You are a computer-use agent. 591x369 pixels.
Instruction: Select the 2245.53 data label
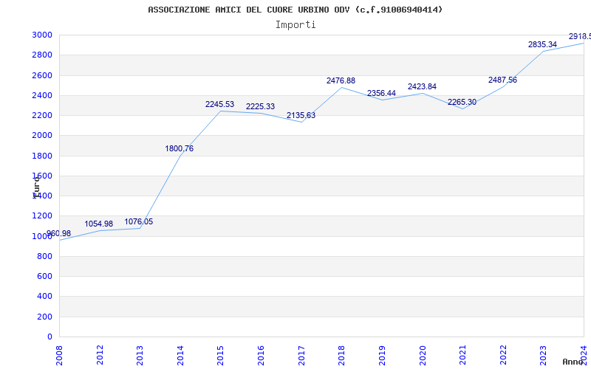219,104
